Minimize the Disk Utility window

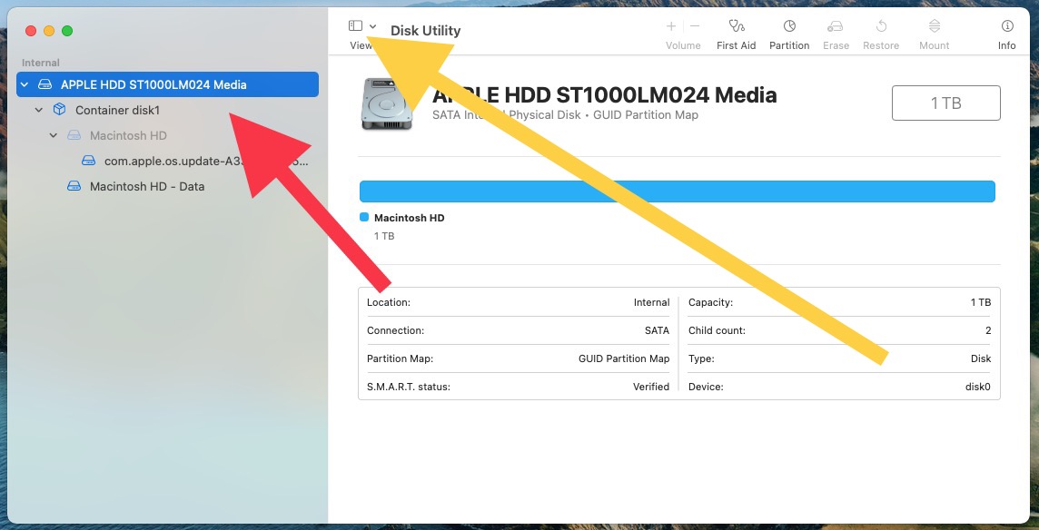tap(49, 31)
